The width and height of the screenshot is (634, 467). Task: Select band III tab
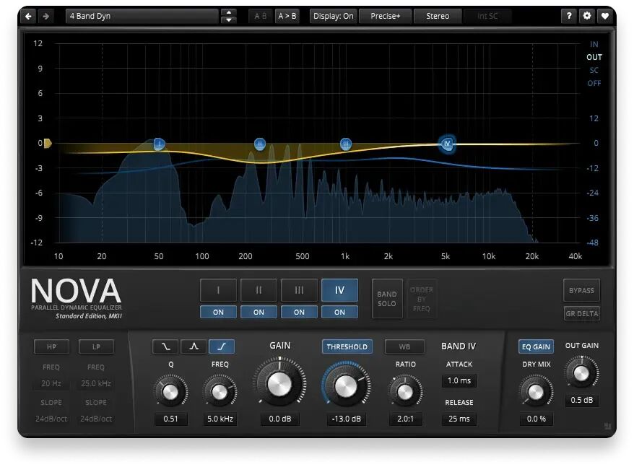tap(299, 290)
